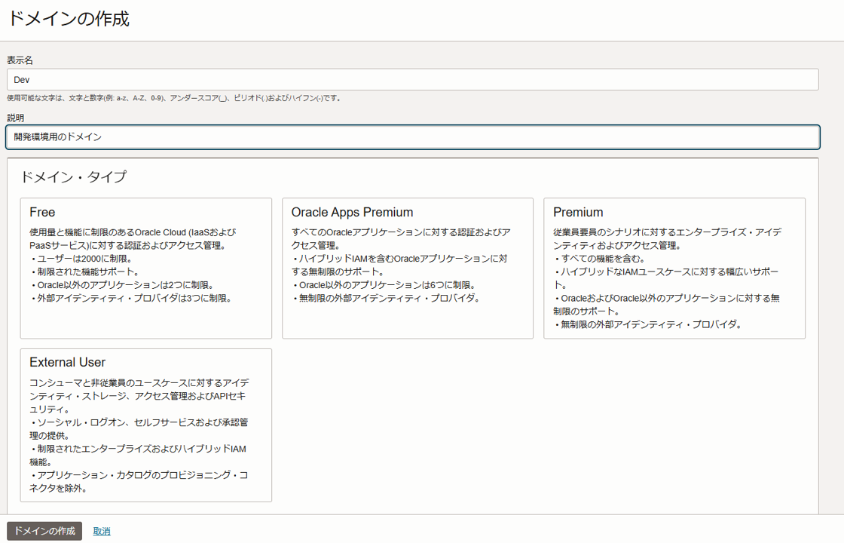Focus the 説明 description input field
Screen dimensions: 844x543
tap(413, 137)
